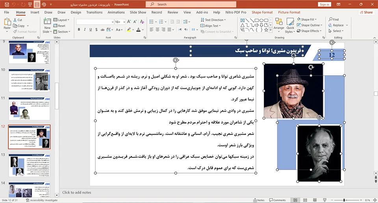This screenshot has width=378, height=203.
Task: Click the increase indent icon
Action: 178,22
